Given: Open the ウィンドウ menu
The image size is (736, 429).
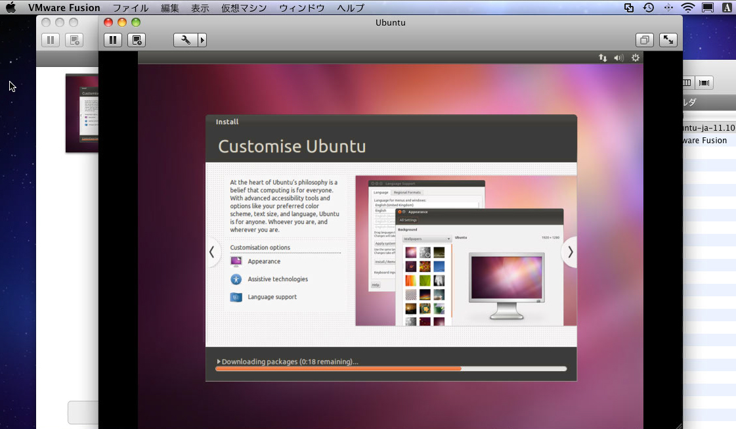Looking at the screenshot, I should click(302, 7).
